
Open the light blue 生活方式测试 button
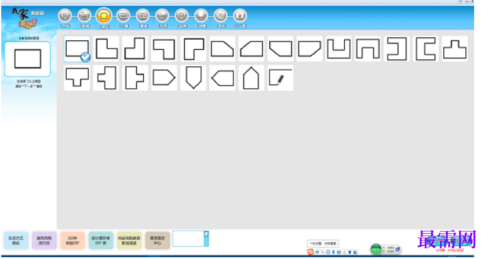click(x=16, y=240)
